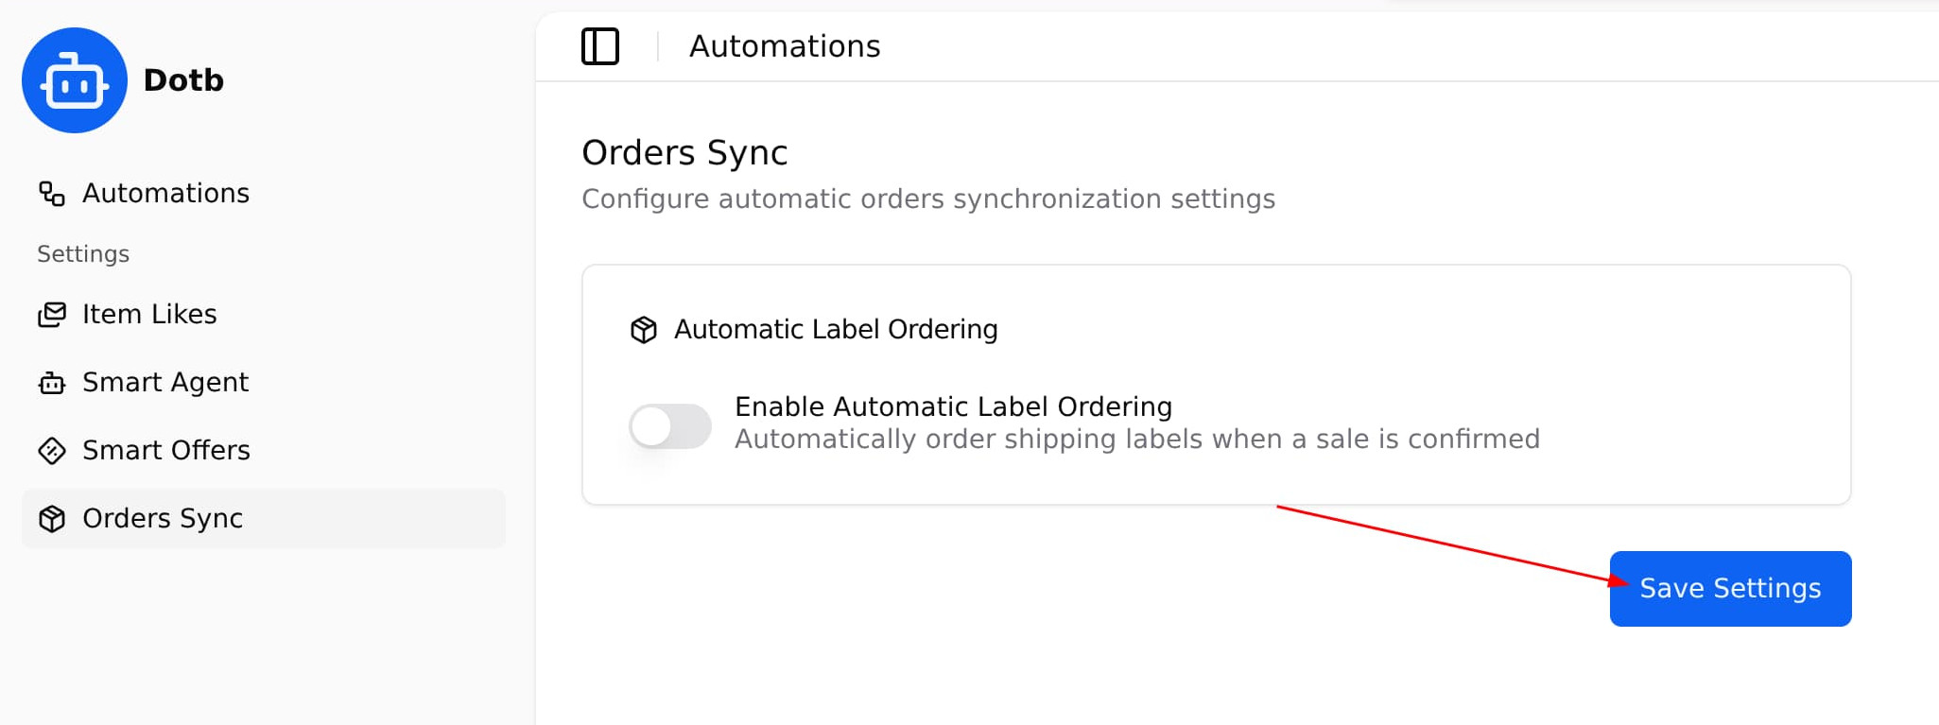Open the Automations sidebar menu item

click(x=165, y=194)
